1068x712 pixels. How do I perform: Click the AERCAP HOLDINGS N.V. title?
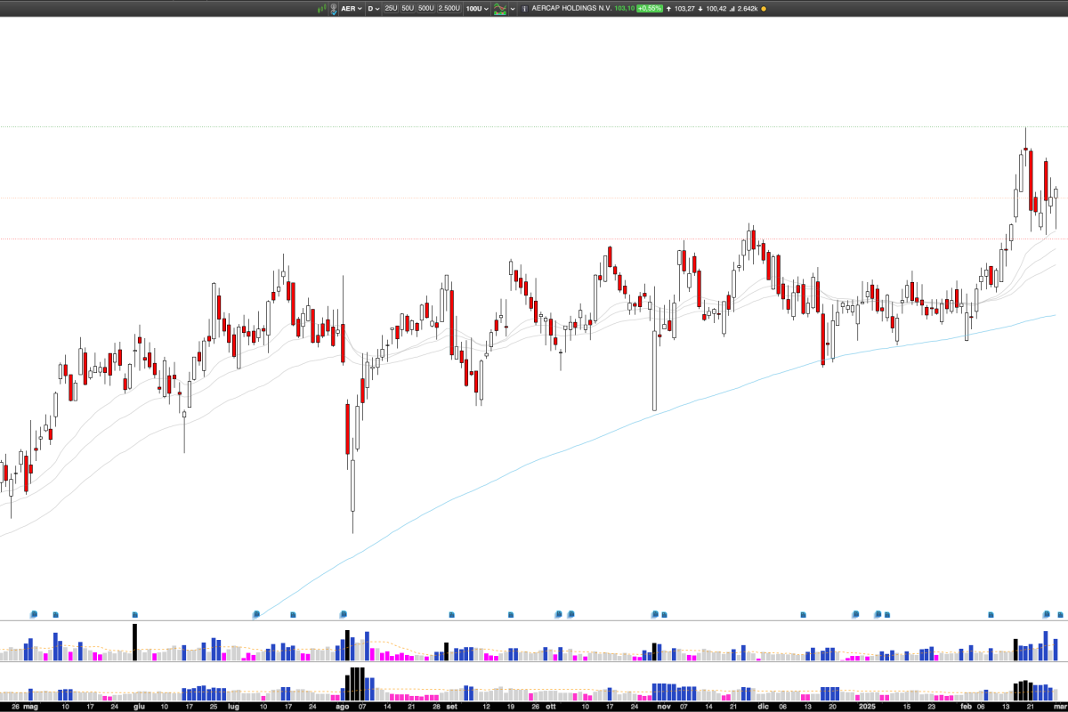pos(570,8)
